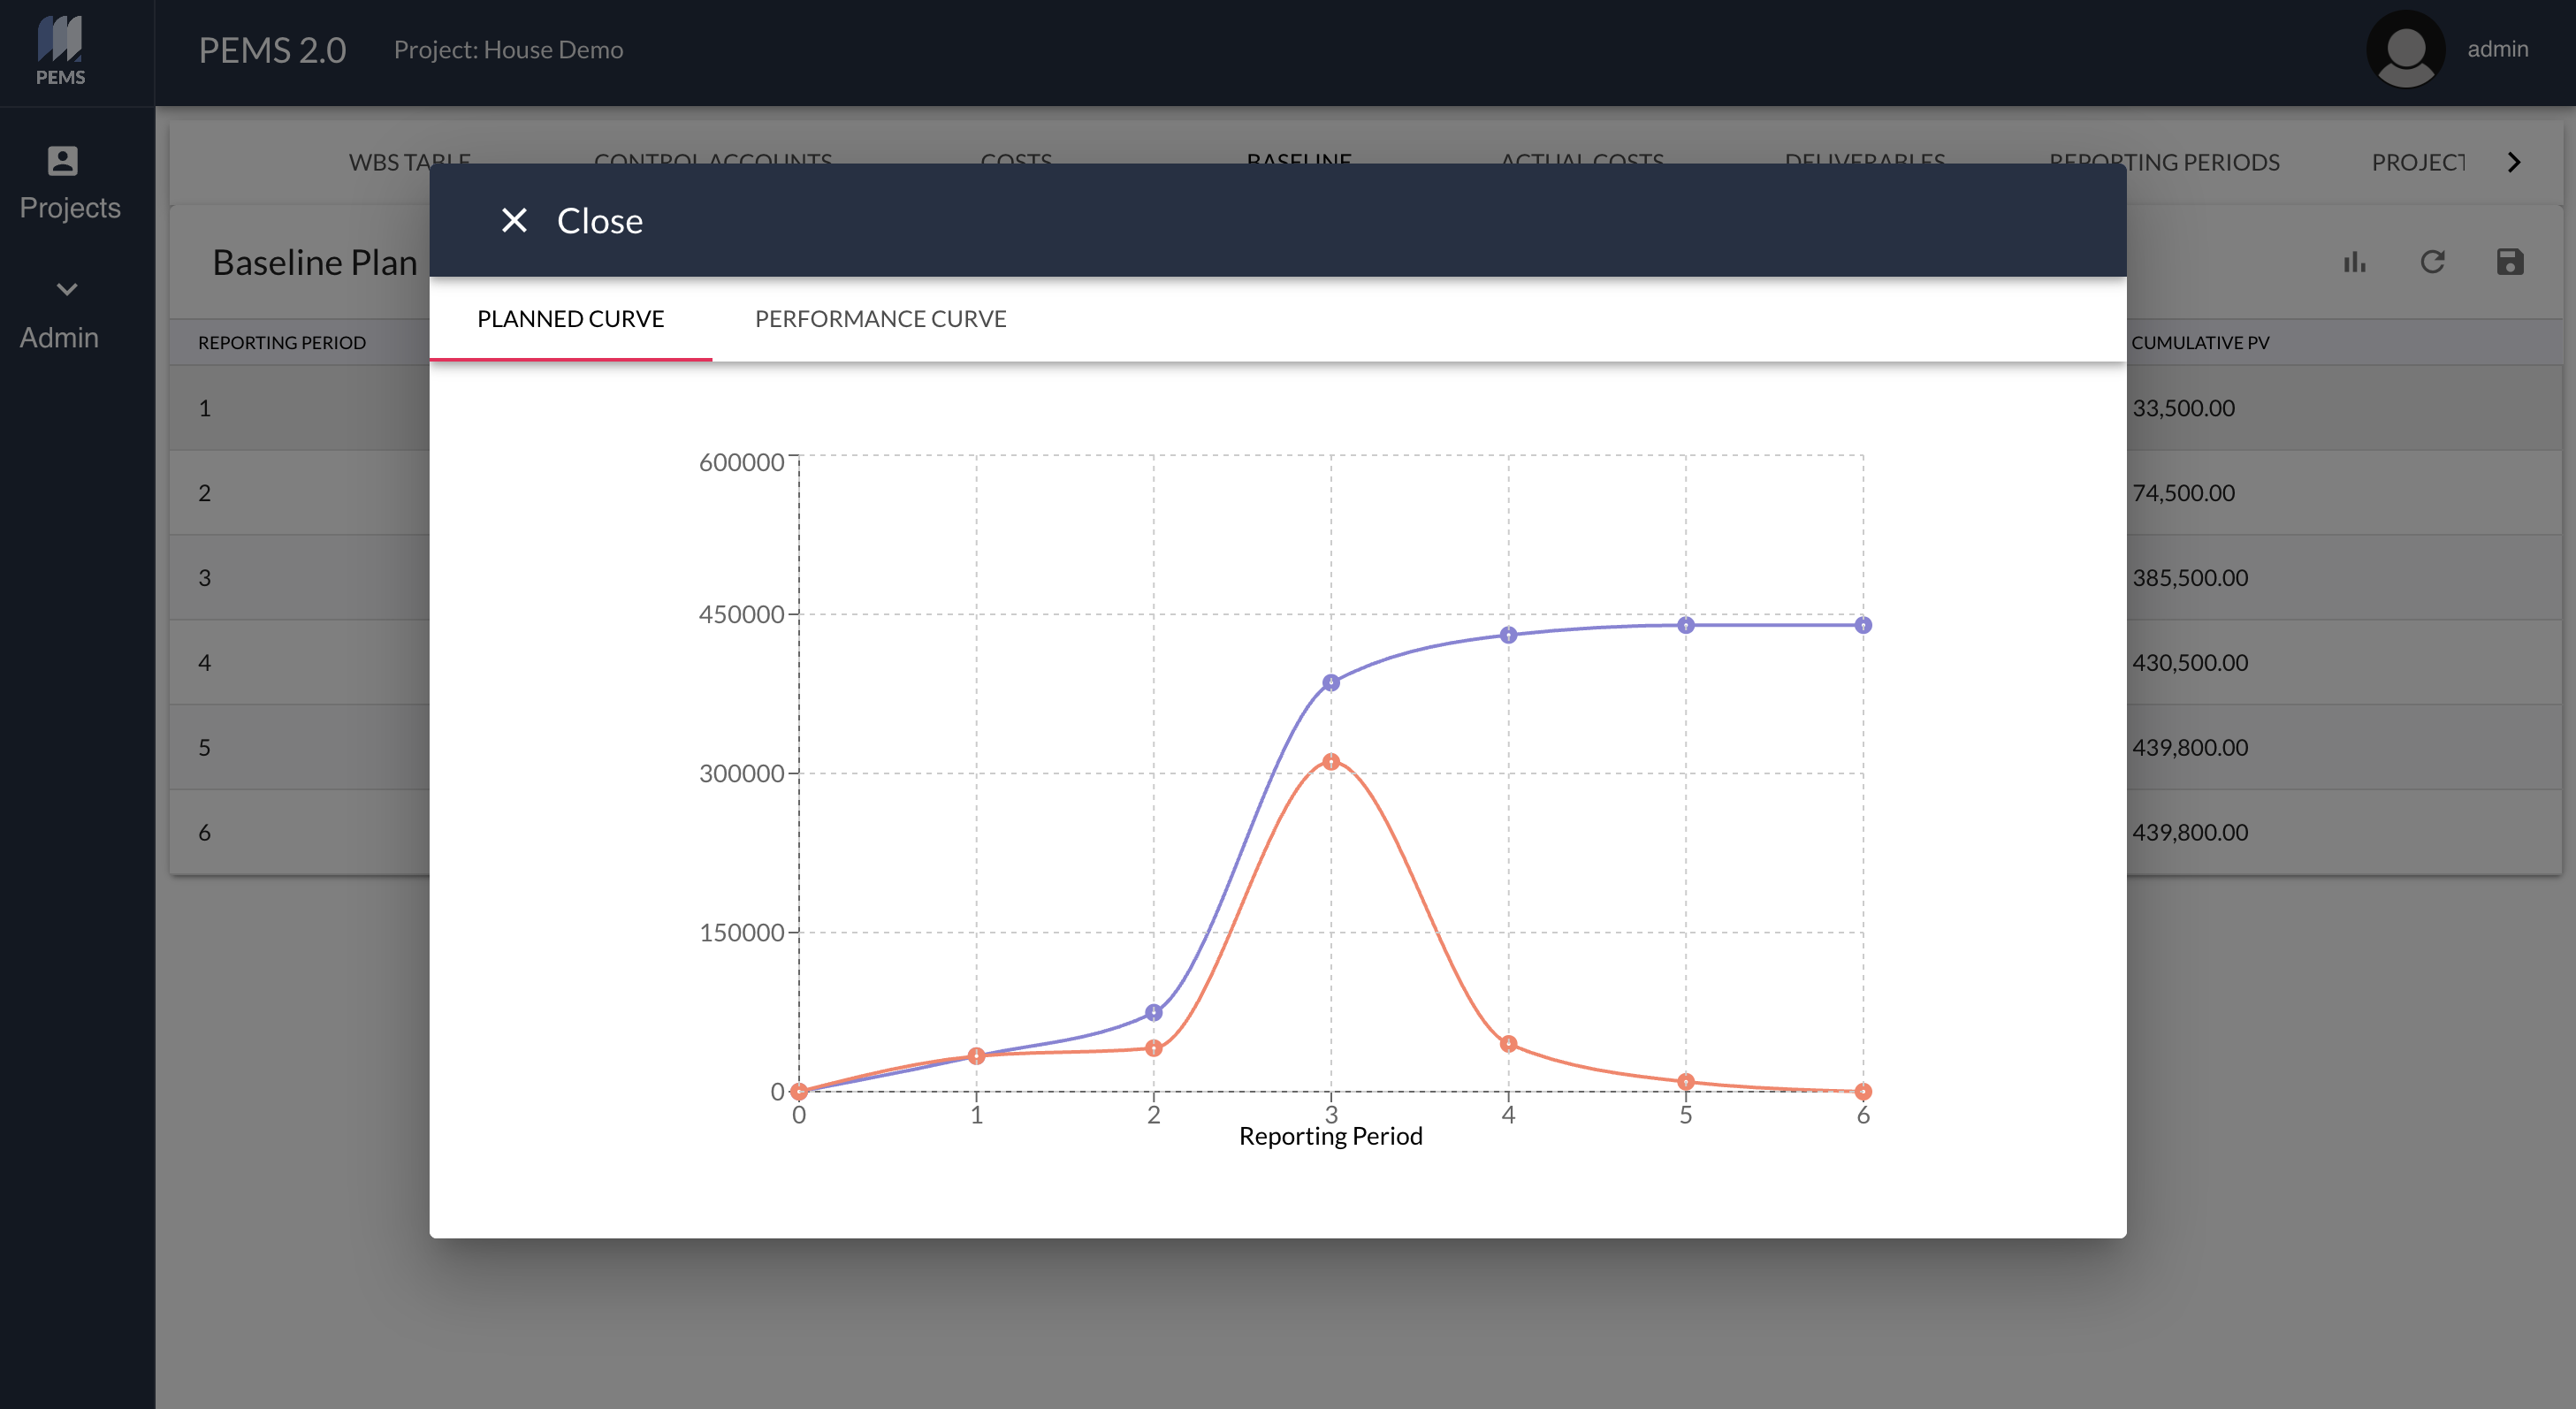This screenshot has width=2576, height=1409.
Task: Click the PEMS logo icon
Action: tap(60, 50)
